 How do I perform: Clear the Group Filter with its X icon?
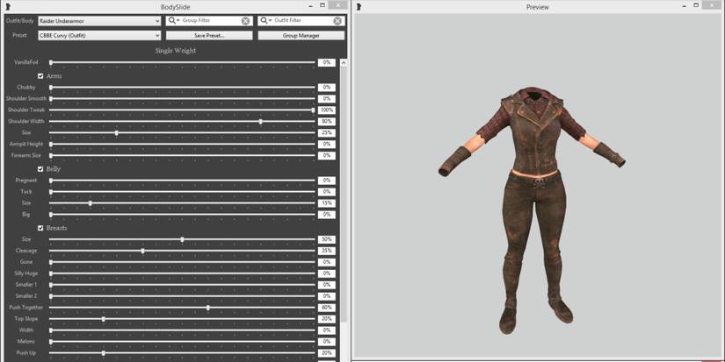pyautogui.click(x=245, y=21)
